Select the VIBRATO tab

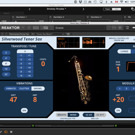pos(11,89)
